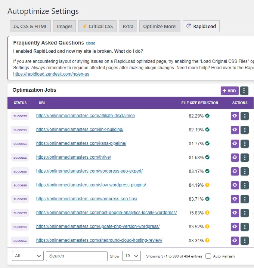Image resolution: width=254 pixels, height=268 pixels.
Task: Open the host-google-analytics-locally-wordpress URL
Action: [x=106, y=213]
